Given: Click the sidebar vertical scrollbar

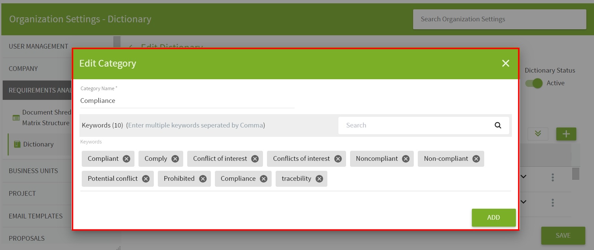Looking at the screenshot, I should (x=117, y=42).
